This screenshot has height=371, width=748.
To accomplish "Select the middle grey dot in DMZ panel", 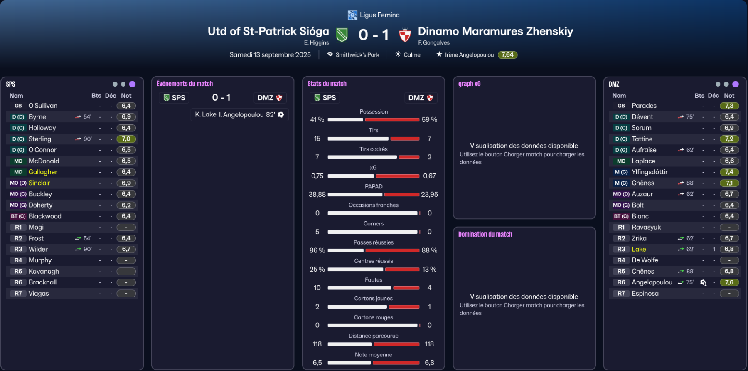I will coord(726,84).
